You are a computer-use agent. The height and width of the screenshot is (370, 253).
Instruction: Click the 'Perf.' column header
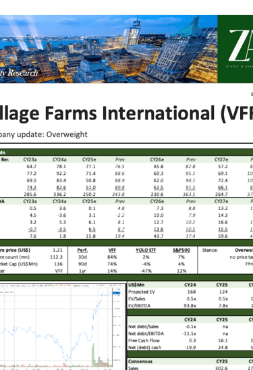(x=82, y=250)
